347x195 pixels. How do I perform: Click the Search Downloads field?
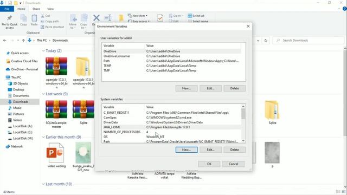[x=309, y=41]
